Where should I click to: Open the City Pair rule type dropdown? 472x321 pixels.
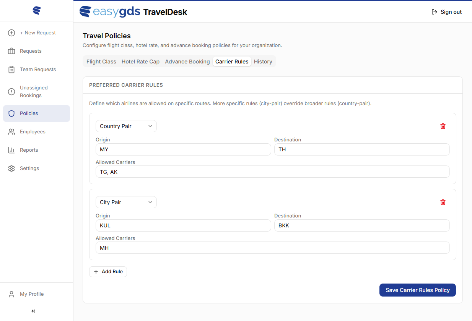coord(126,202)
